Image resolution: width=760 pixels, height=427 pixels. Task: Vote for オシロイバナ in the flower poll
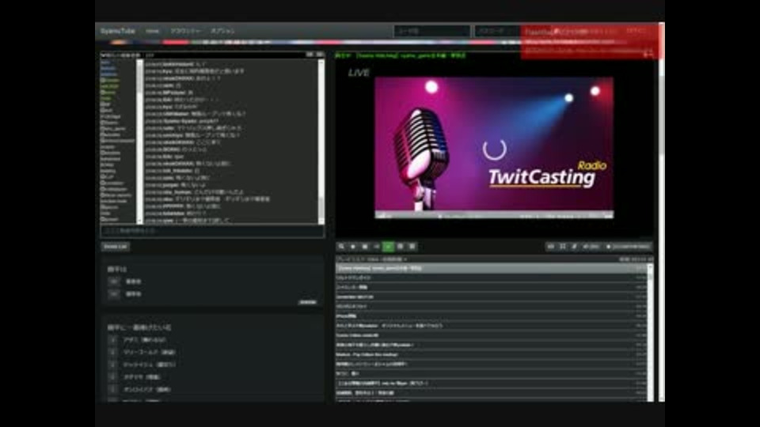[x=112, y=389]
